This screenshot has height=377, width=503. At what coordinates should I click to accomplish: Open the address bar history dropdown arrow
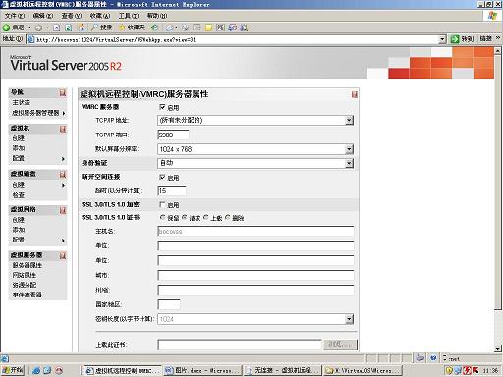point(442,39)
